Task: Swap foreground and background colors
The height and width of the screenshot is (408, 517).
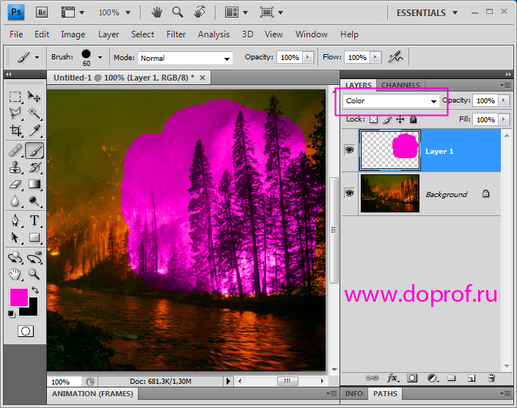Action: click(x=35, y=290)
